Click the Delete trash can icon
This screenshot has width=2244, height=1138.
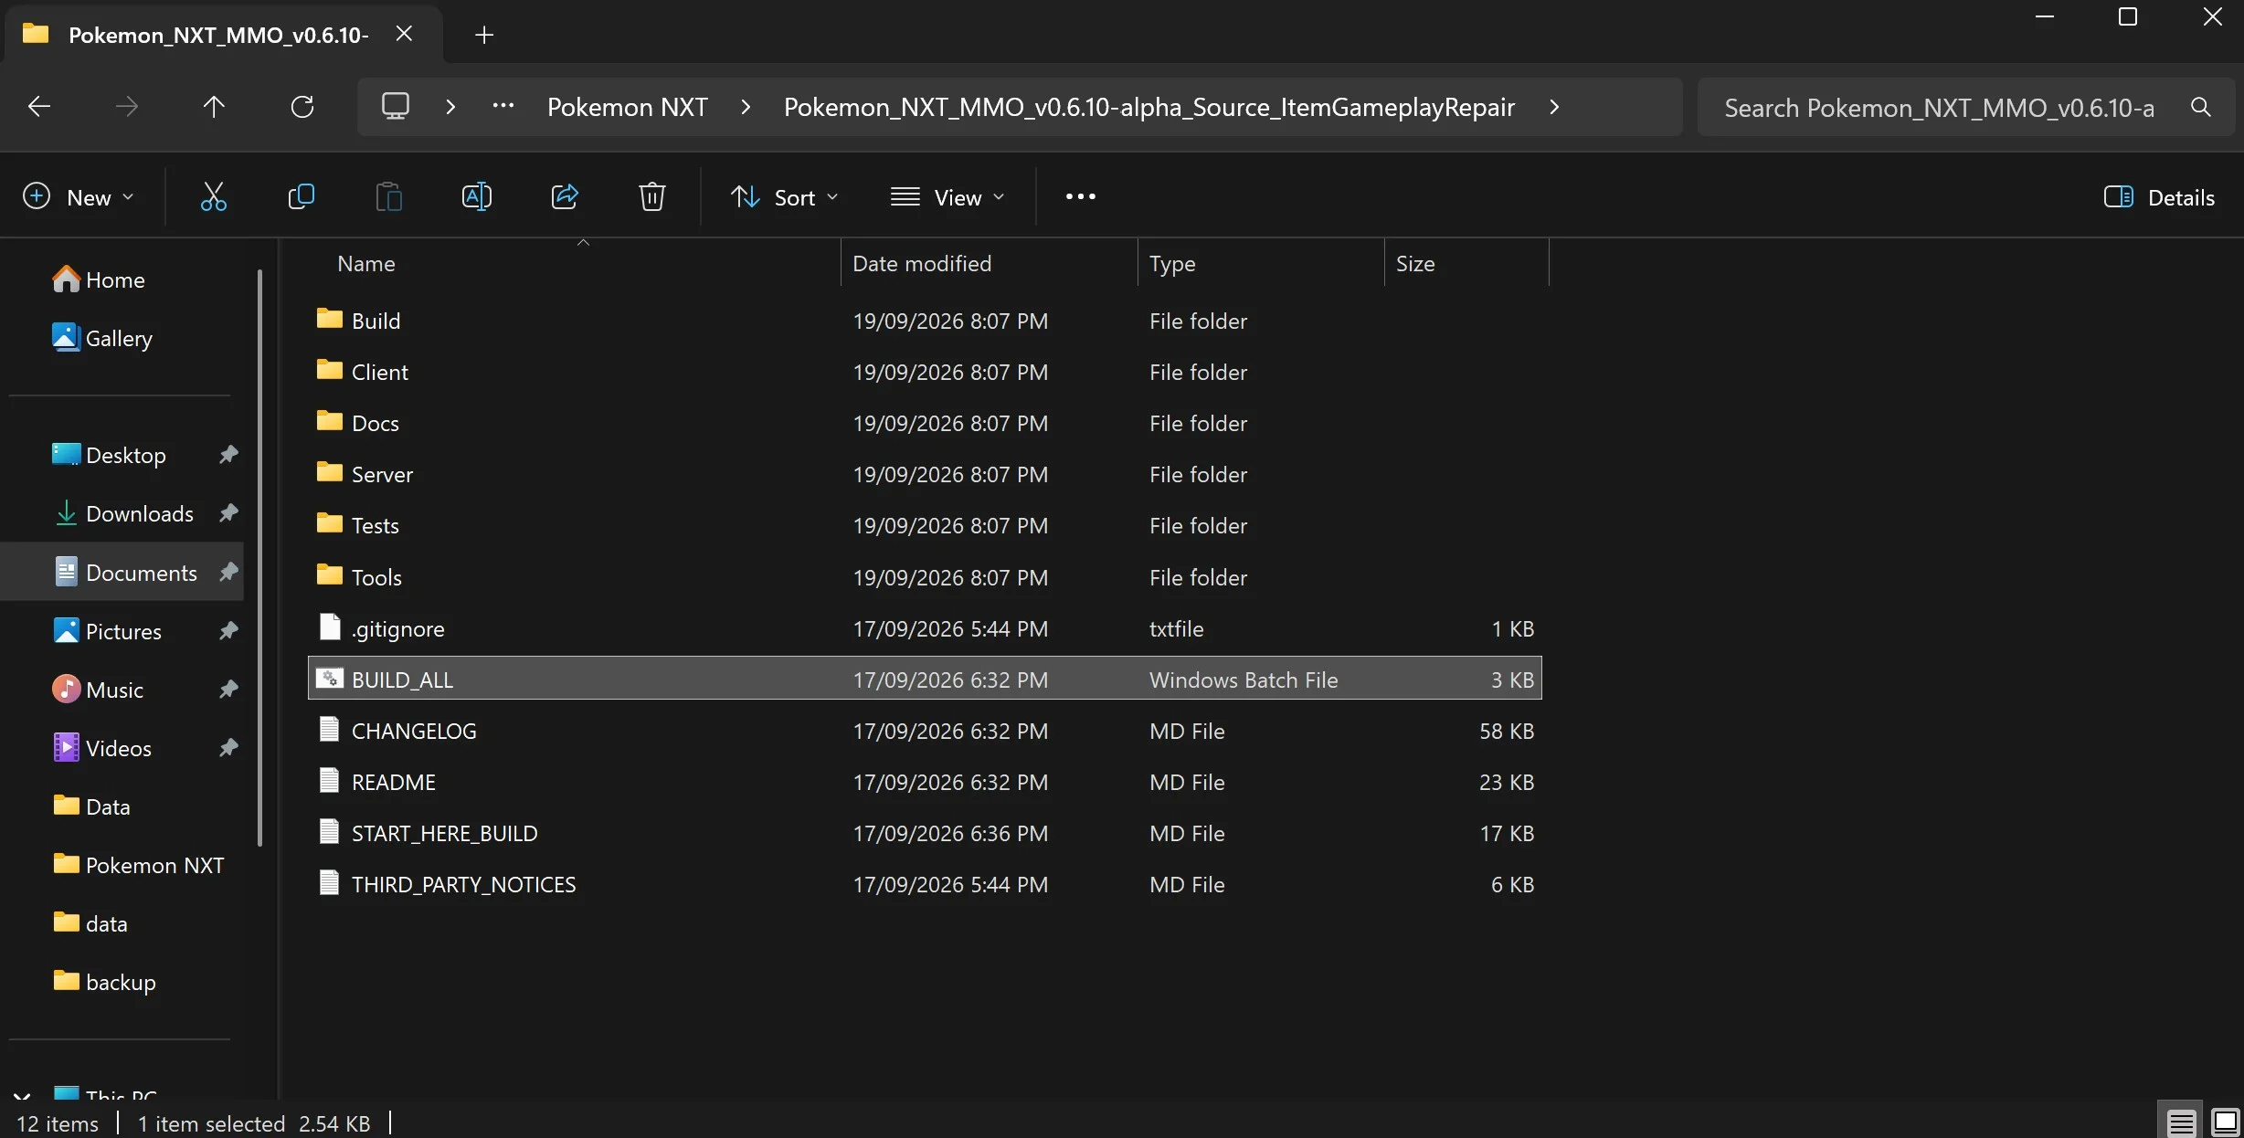[651, 196]
